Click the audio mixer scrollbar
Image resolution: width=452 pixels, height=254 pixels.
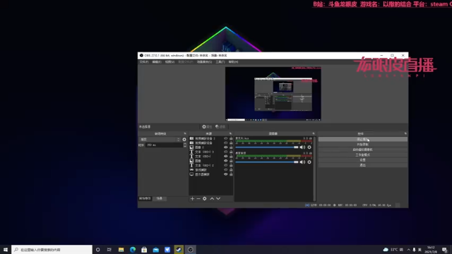[314, 169]
